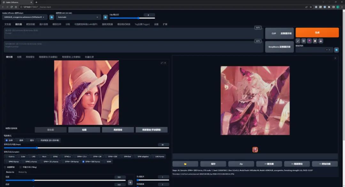Open the 图片信息 PNG info tab

[x=43, y=24]
